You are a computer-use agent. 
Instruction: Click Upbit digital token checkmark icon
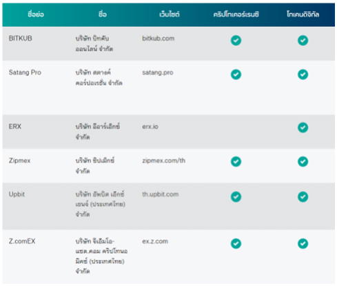[303, 196]
